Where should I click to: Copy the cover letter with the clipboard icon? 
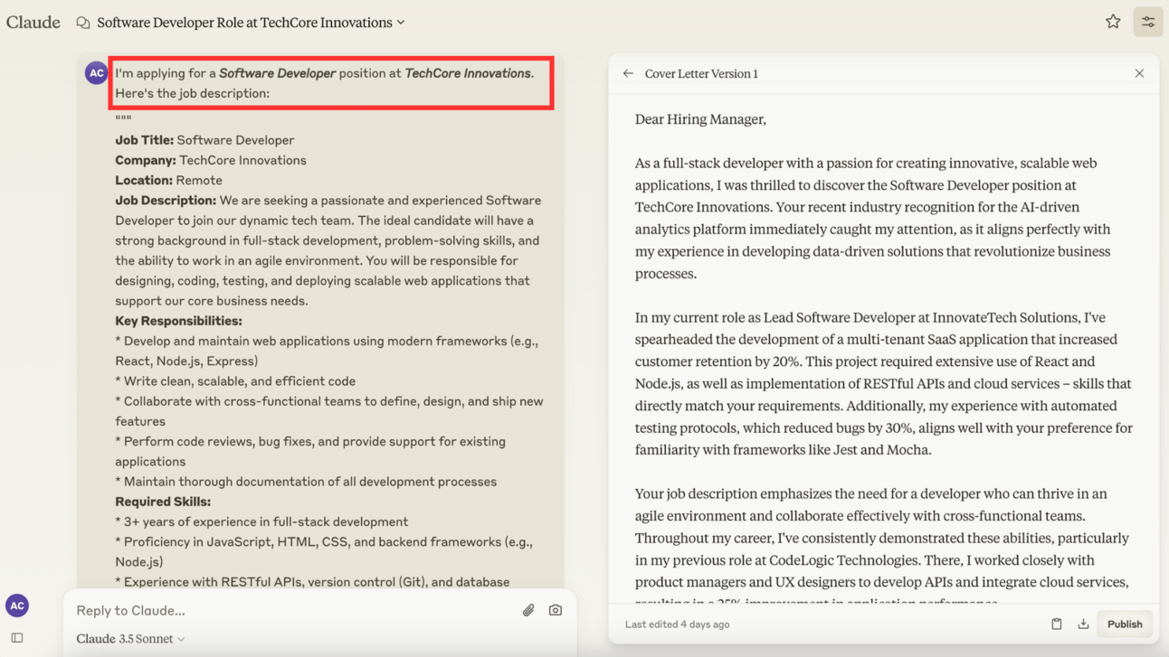1056,624
